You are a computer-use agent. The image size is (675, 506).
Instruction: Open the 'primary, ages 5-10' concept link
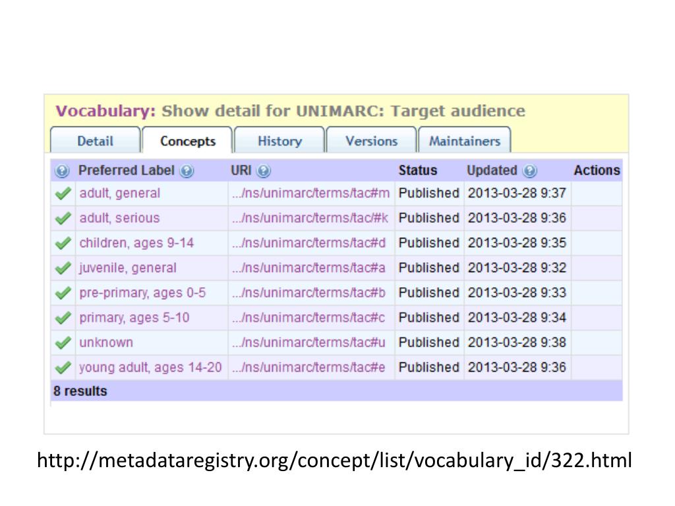click(134, 318)
